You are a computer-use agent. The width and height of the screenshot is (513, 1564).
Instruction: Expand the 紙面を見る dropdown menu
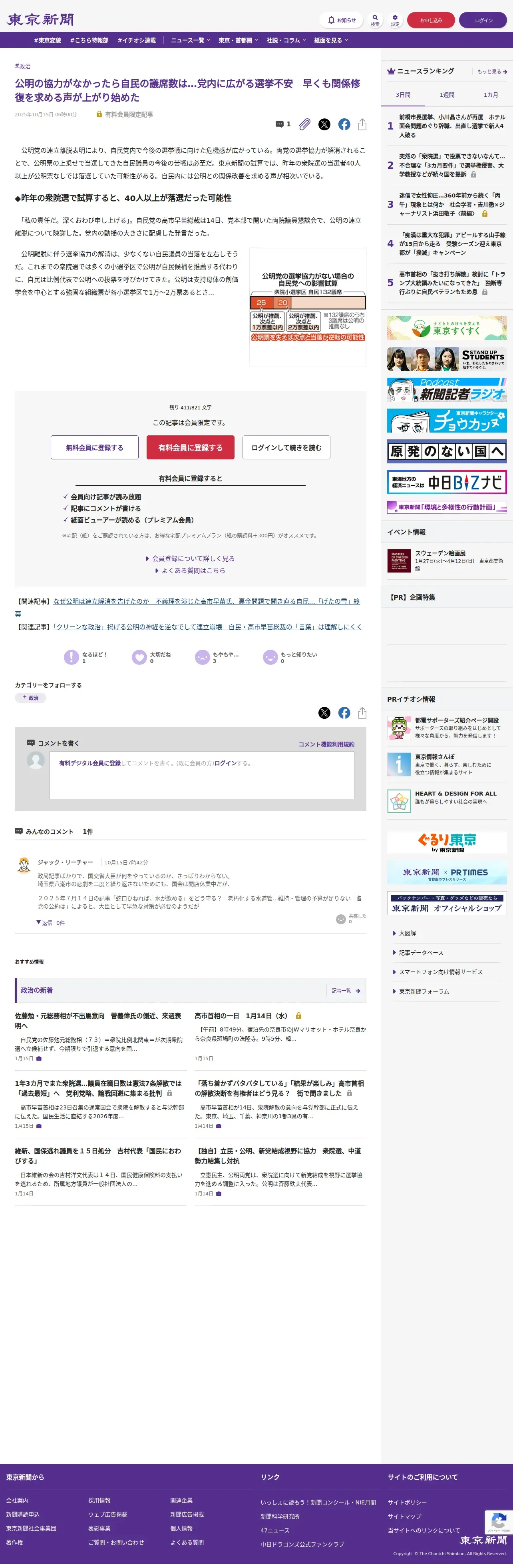click(331, 40)
